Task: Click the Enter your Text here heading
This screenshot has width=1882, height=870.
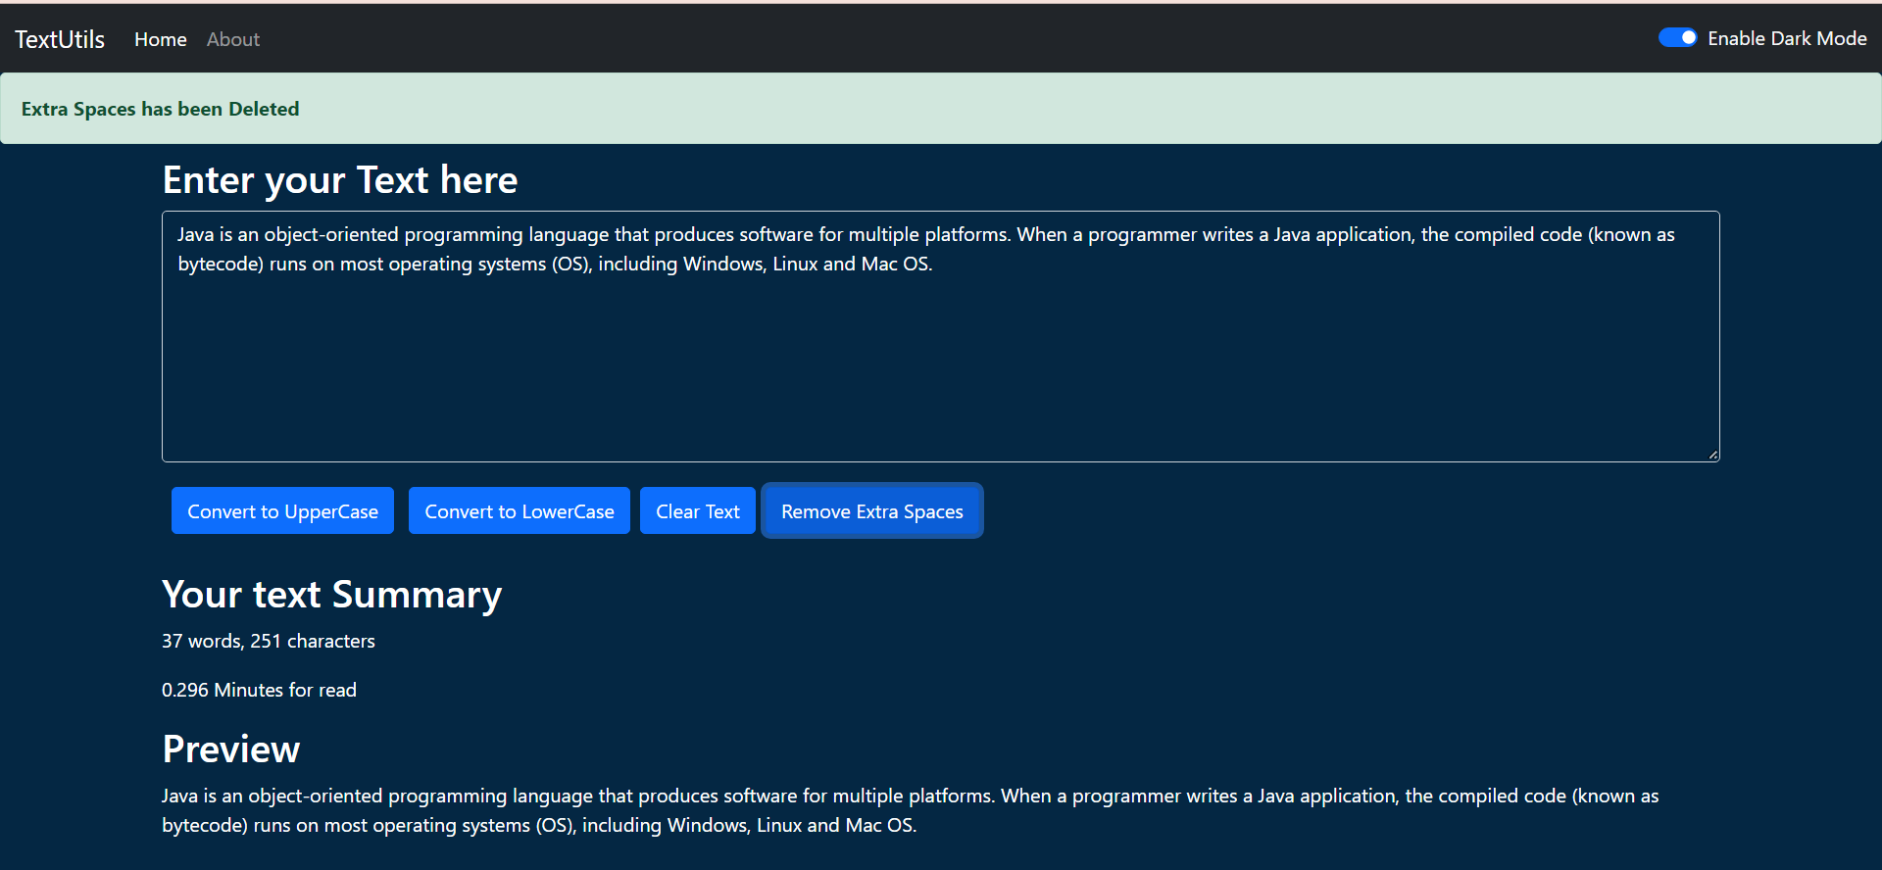Action: click(340, 180)
